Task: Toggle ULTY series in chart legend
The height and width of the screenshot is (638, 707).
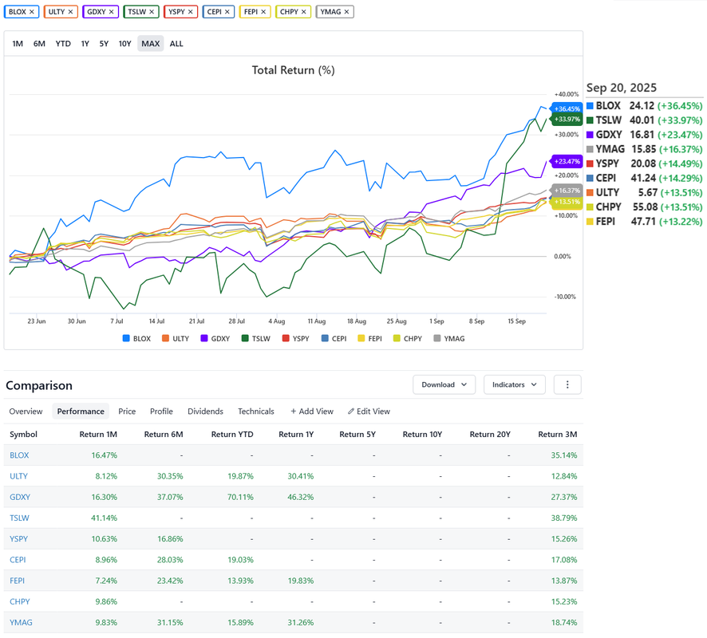Action: pyautogui.click(x=176, y=338)
